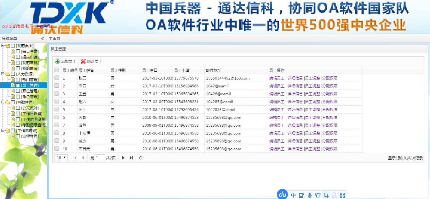Go to previous page of the table

tap(83, 158)
